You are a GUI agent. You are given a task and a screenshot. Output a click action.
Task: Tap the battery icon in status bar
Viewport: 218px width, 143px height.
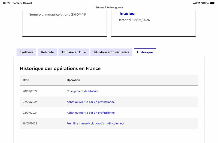[213, 3]
